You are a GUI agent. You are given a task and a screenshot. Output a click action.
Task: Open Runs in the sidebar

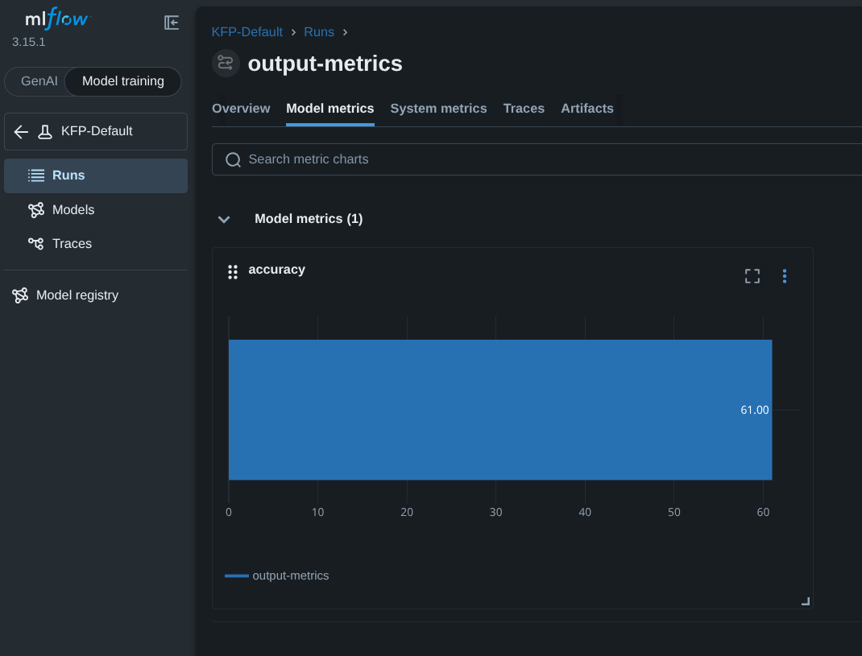[x=96, y=175]
